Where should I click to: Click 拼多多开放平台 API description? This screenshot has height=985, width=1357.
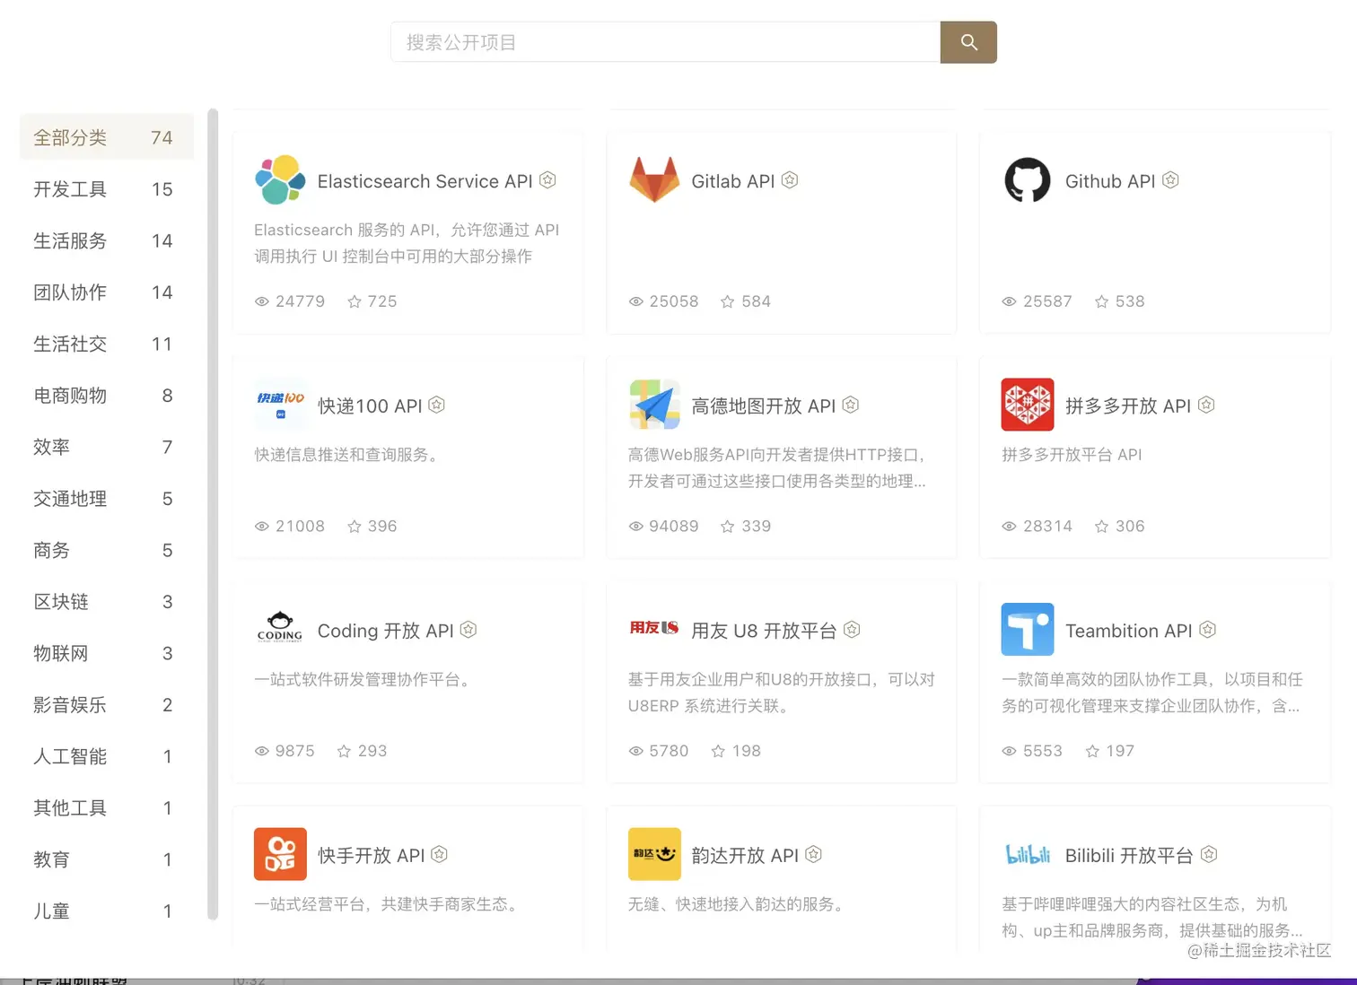pos(1072,455)
